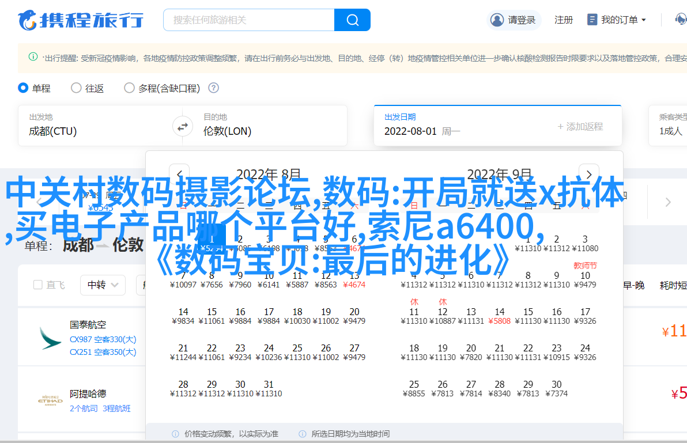
Task: Click the 请登录 login button
Action: tap(514, 20)
